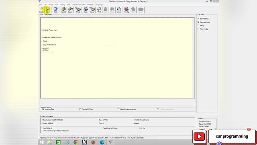Open the K application on the taskbar

pos(84,142)
